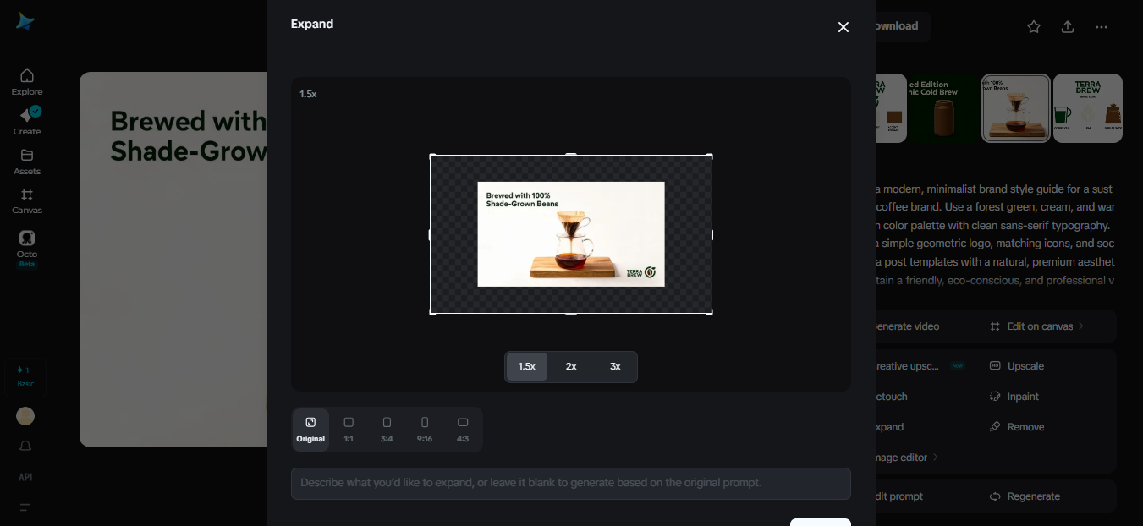
Task: Click the Regenerate option
Action: pyautogui.click(x=1025, y=496)
